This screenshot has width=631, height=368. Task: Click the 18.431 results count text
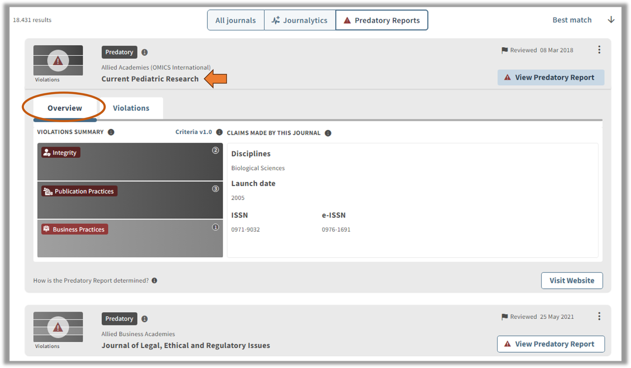32,20
